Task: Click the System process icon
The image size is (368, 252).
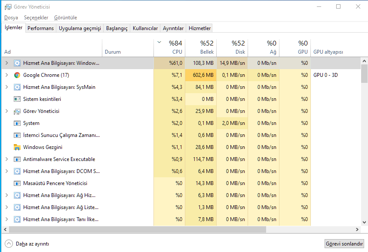Action: coord(17,123)
